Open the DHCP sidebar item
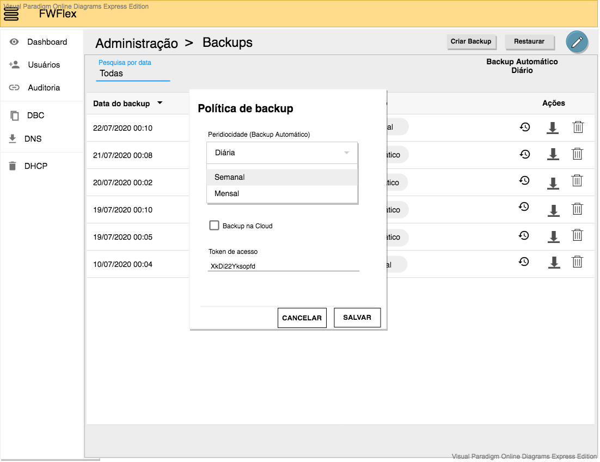The height and width of the screenshot is (462, 600). click(x=36, y=166)
